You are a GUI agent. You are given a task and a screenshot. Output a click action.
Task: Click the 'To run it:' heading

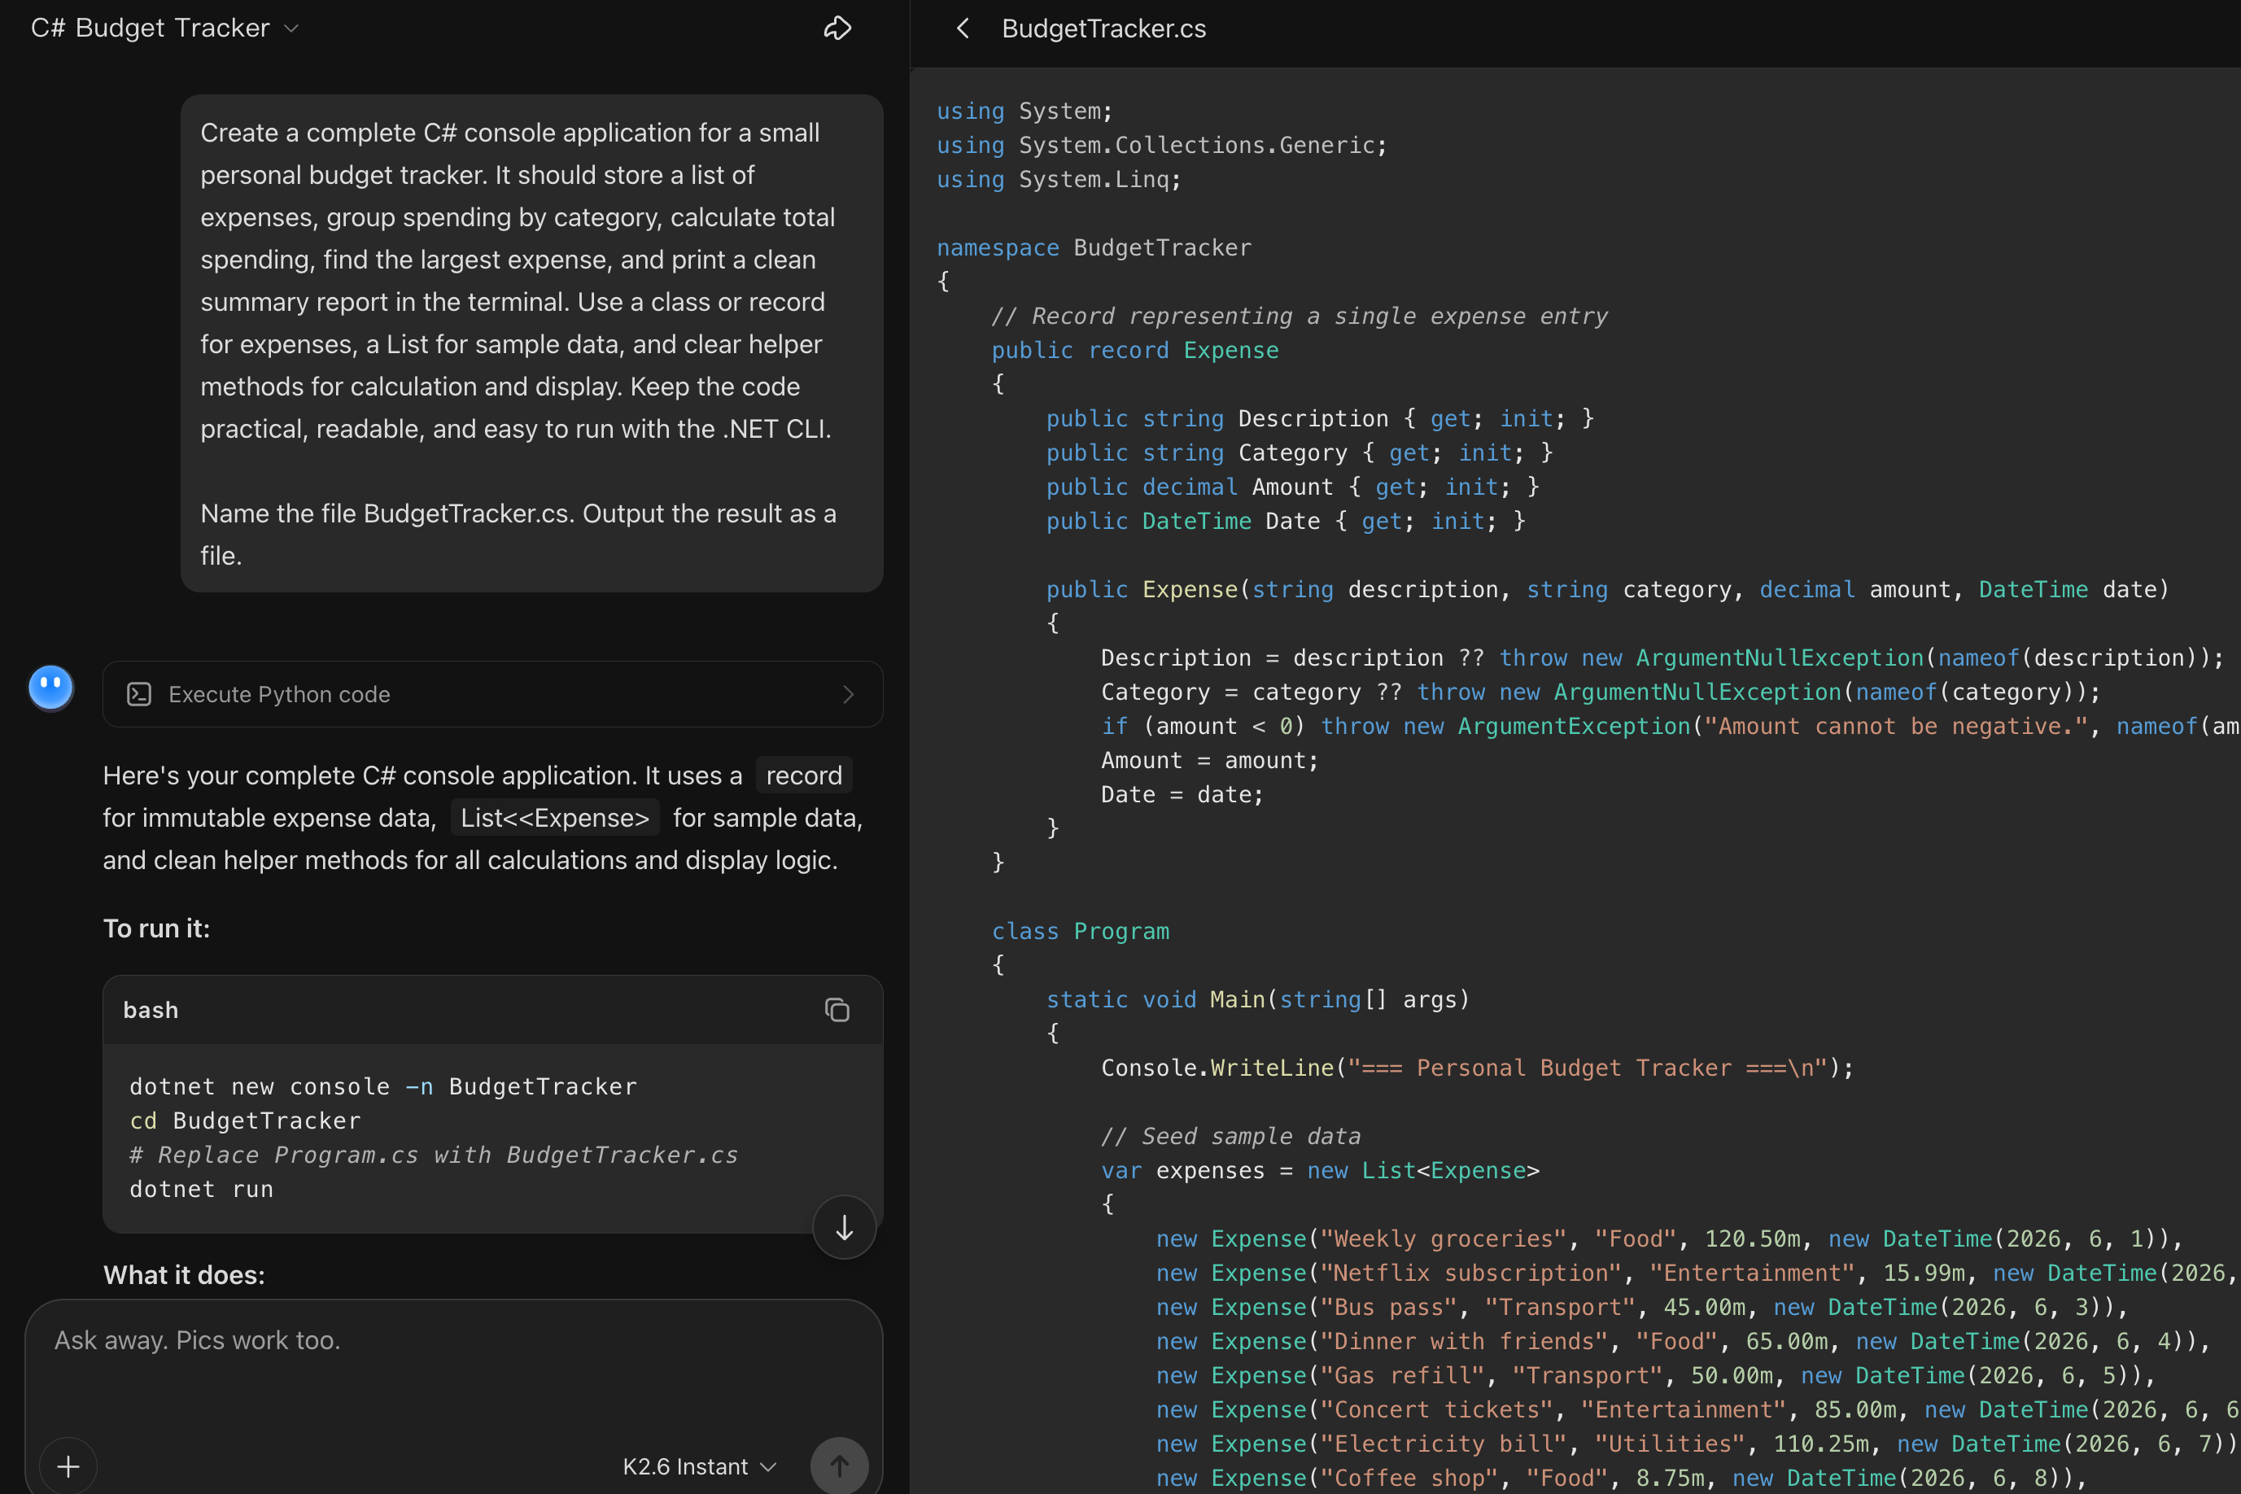156,928
